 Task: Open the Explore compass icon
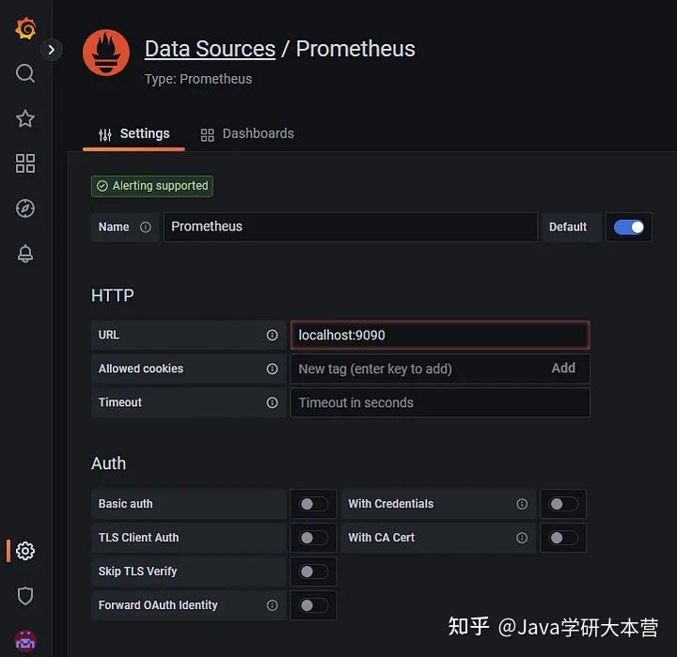(x=25, y=209)
